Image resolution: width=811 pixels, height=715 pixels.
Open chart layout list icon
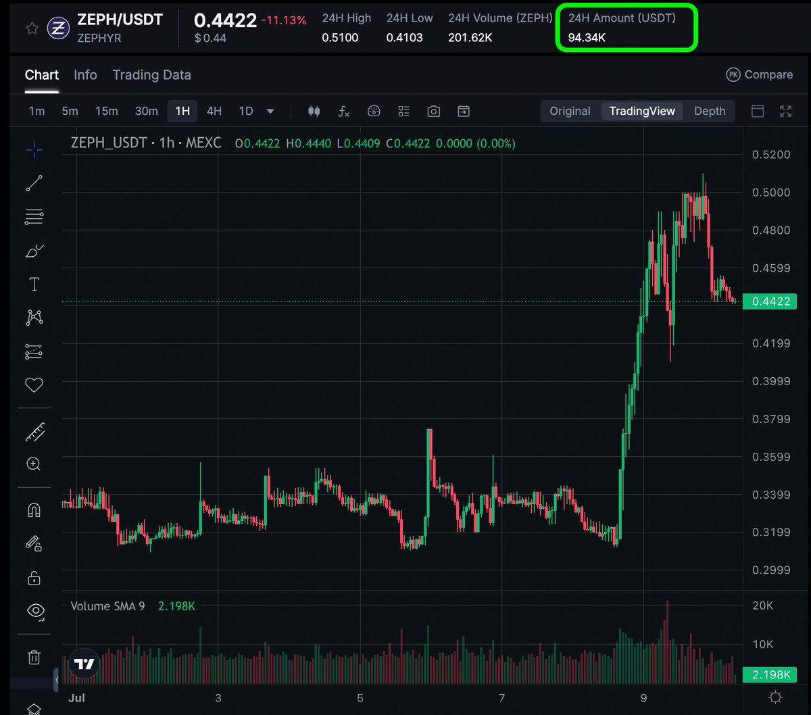pos(404,112)
